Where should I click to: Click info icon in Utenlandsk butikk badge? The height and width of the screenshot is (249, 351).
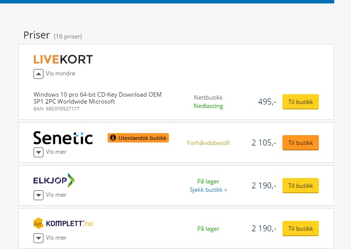pos(113,138)
